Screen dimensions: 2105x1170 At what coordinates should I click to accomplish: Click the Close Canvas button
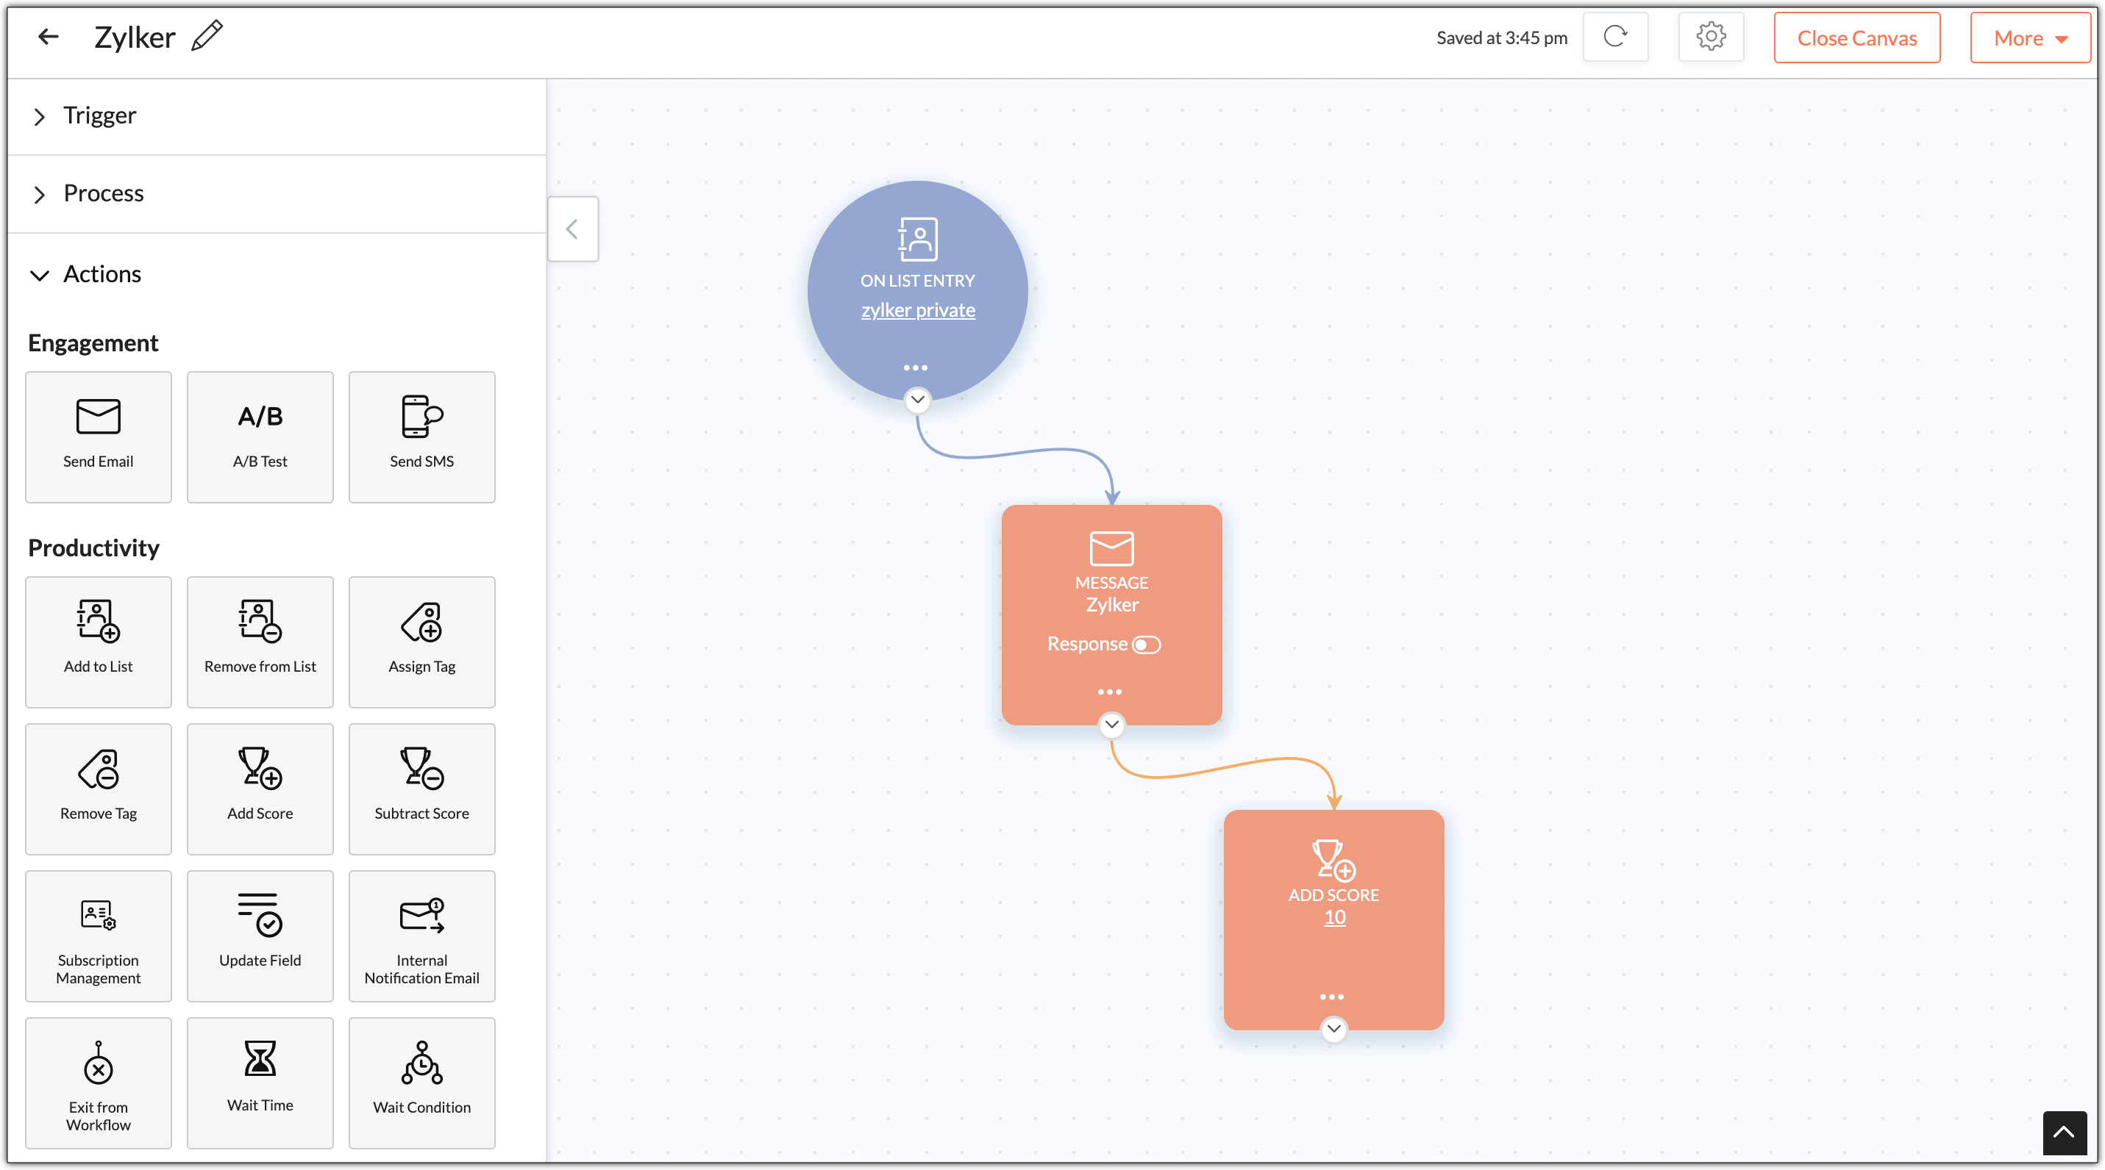click(x=1856, y=37)
